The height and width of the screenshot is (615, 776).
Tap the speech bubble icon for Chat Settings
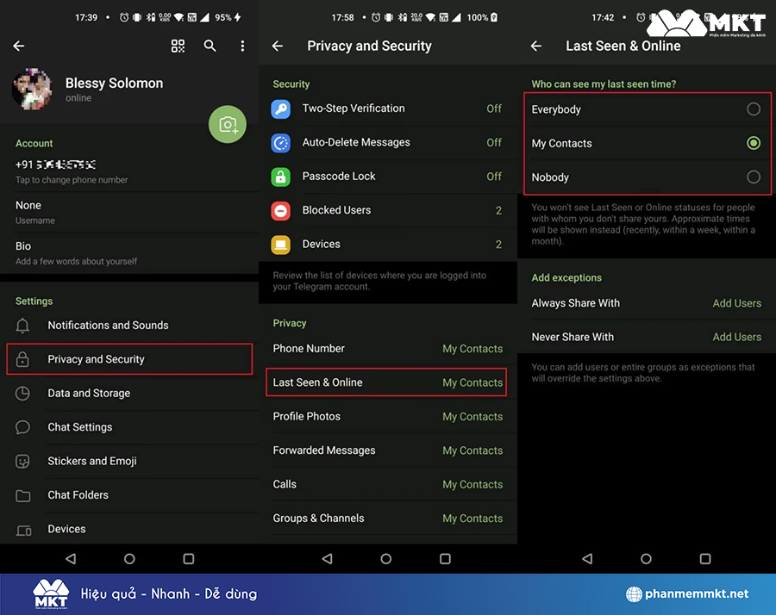pos(22,427)
